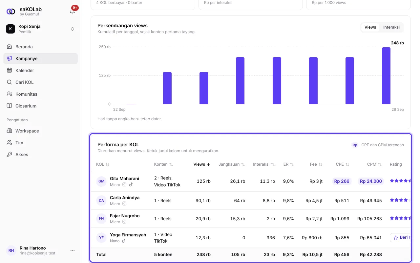
Task: Open Tim using the team icon
Action: [9, 143]
